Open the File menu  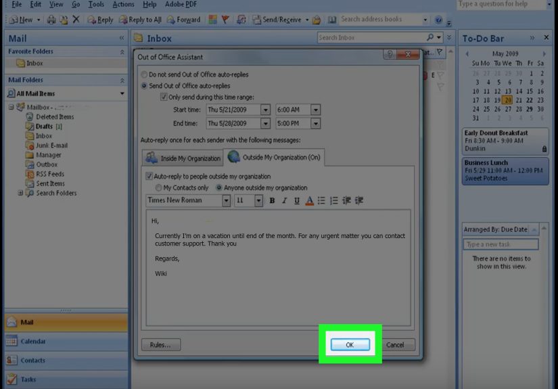[16, 4]
